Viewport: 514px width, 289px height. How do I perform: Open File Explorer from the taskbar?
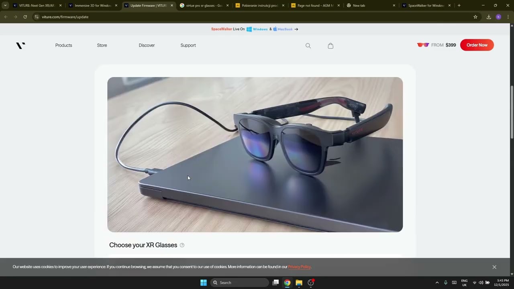(299, 283)
